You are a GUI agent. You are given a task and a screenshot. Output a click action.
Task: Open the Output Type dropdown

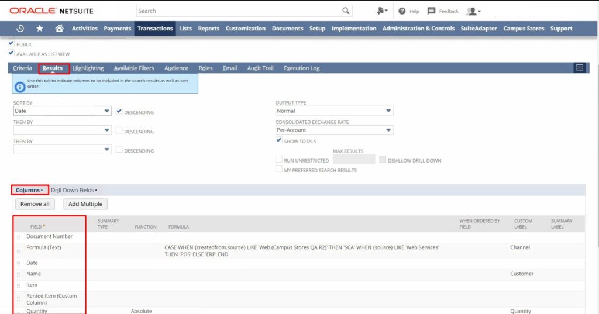334,111
